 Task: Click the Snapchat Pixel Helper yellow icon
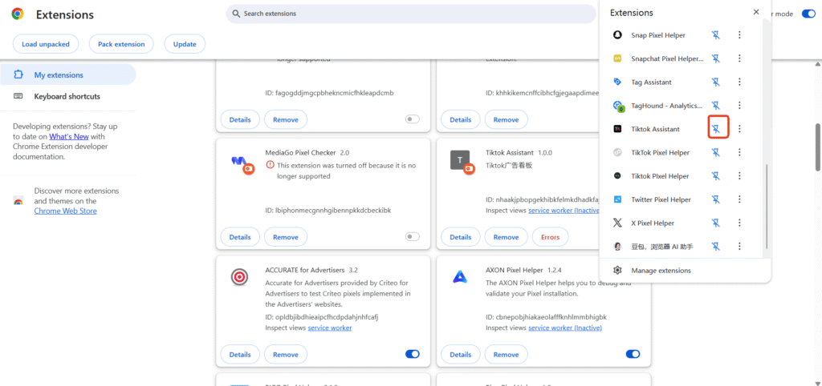[x=617, y=58]
